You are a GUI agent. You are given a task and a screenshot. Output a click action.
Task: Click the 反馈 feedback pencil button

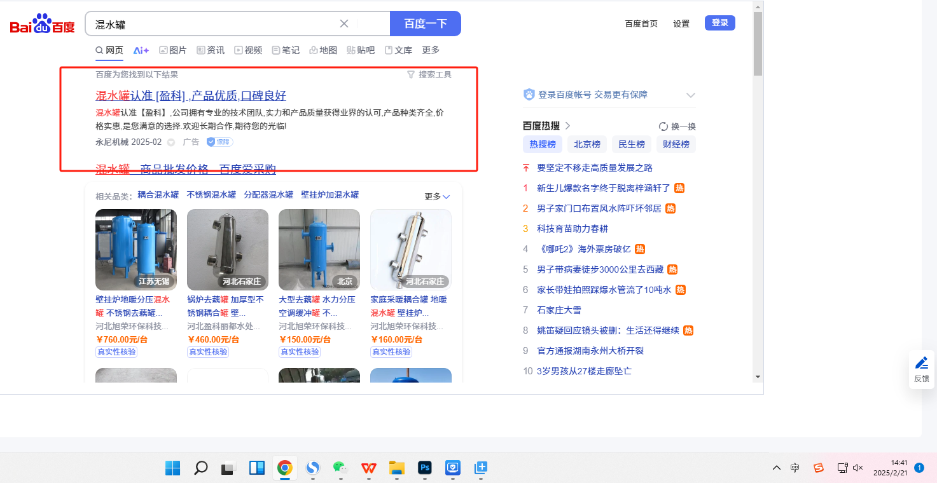click(922, 369)
